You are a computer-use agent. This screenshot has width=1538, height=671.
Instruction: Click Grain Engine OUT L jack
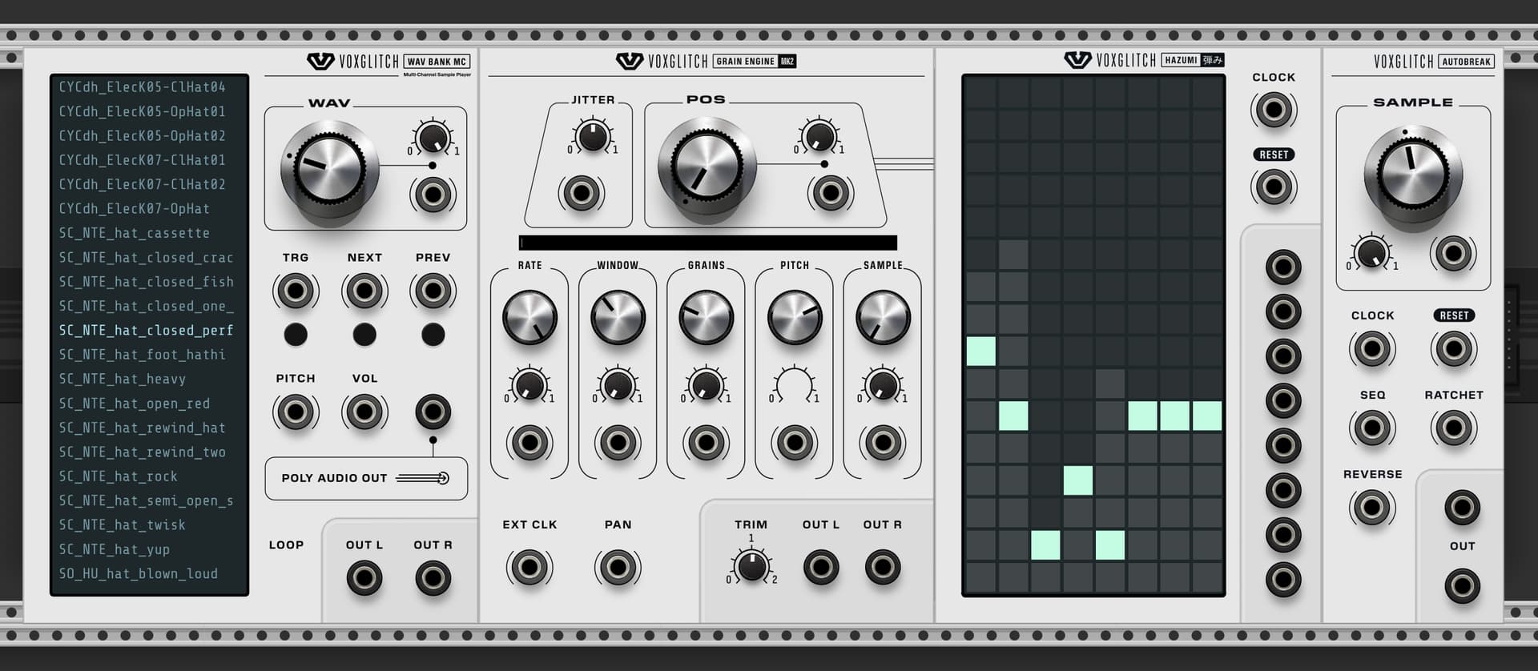click(821, 567)
